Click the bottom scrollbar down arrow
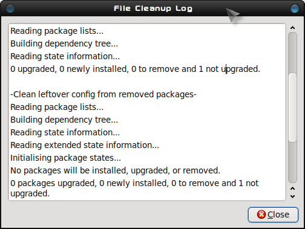305x229 pixels. [292, 196]
